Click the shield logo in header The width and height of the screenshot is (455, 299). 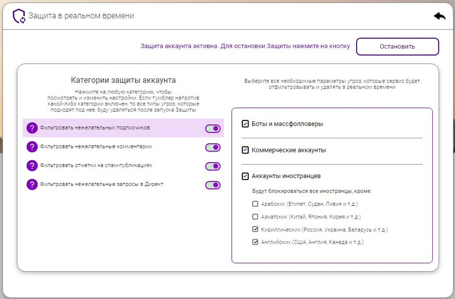(19, 17)
